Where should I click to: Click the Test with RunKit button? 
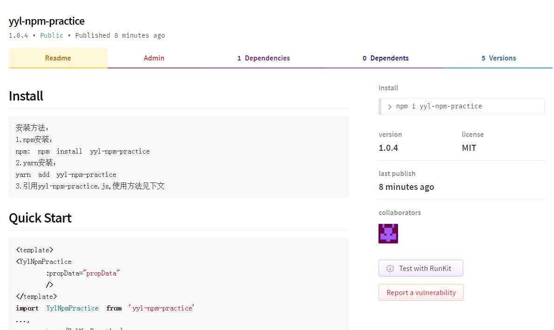pyautogui.click(x=421, y=268)
